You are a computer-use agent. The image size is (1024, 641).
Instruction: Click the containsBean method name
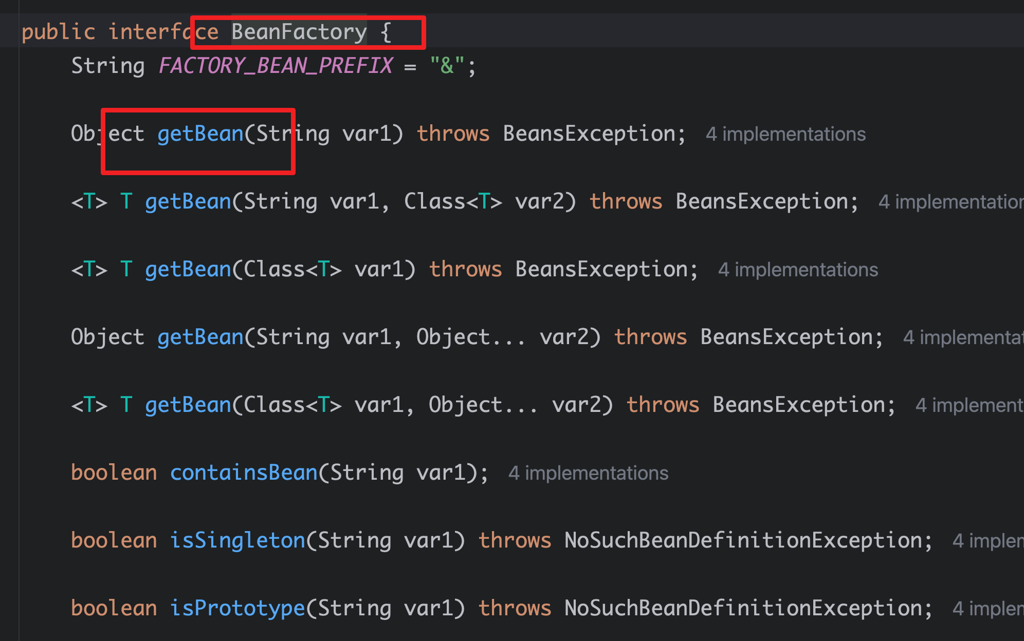pos(244,473)
